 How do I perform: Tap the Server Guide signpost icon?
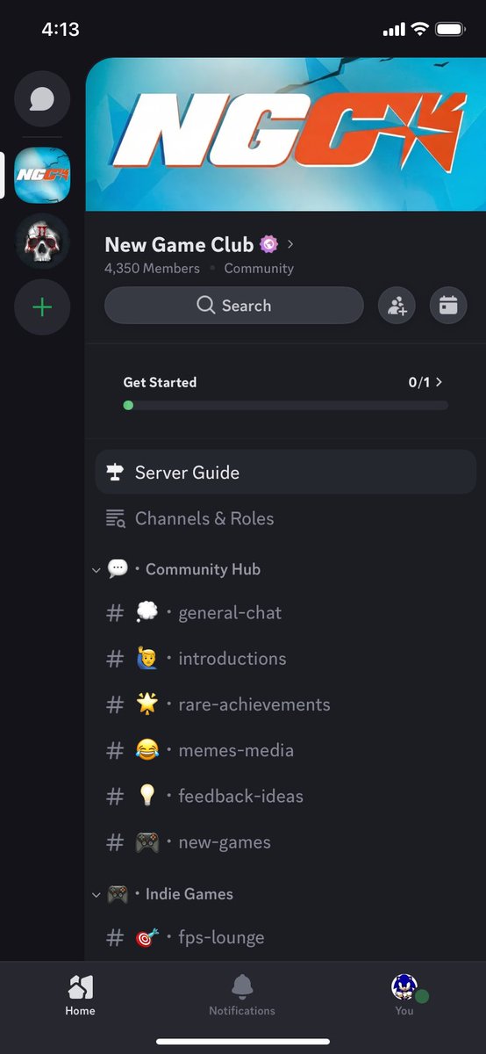point(115,473)
